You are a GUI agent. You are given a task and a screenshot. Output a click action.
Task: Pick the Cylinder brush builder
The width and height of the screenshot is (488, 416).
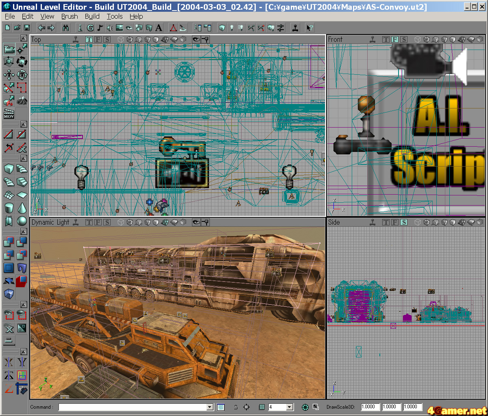pyautogui.click(x=9, y=208)
